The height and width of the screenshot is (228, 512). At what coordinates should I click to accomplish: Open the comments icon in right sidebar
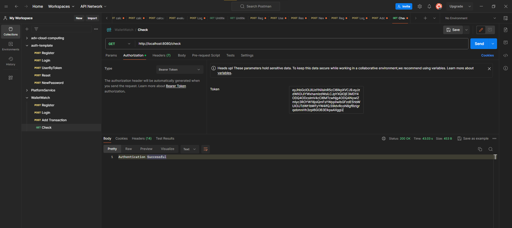506,43
